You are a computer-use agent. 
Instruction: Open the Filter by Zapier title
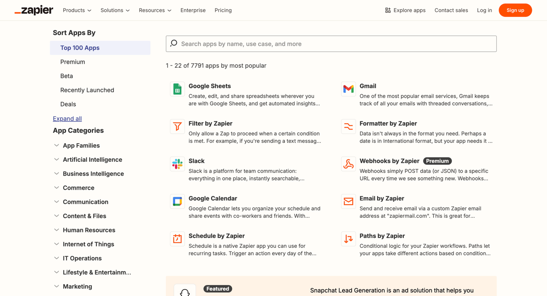[x=211, y=124]
